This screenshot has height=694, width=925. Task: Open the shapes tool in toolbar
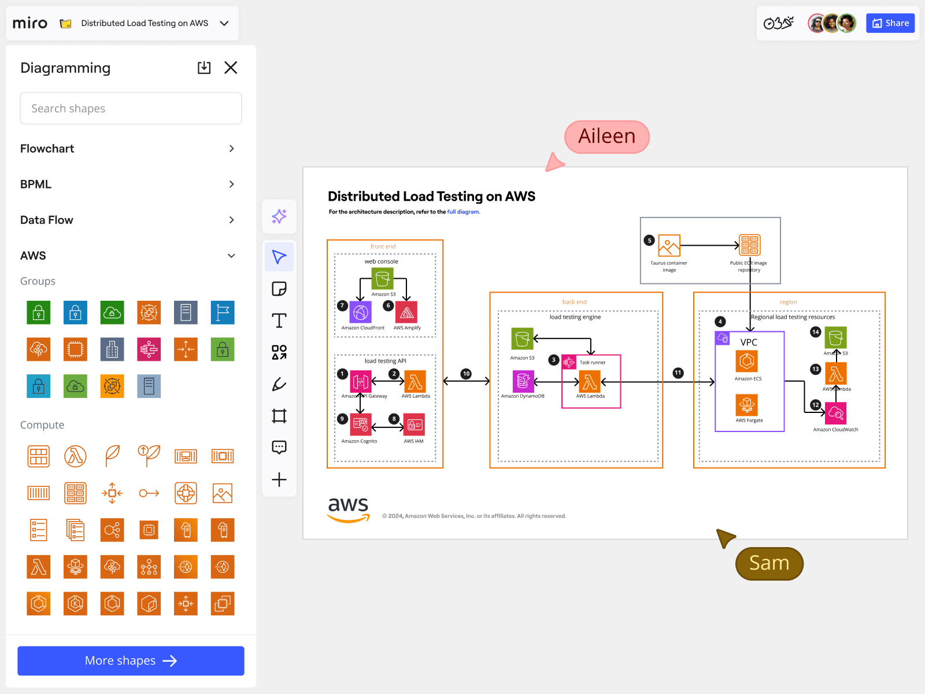coord(279,352)
